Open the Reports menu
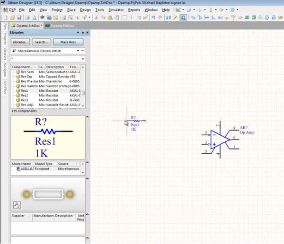The width and height of the screenshot is (284, 244). pyautogui.click(x=134, y=10)
